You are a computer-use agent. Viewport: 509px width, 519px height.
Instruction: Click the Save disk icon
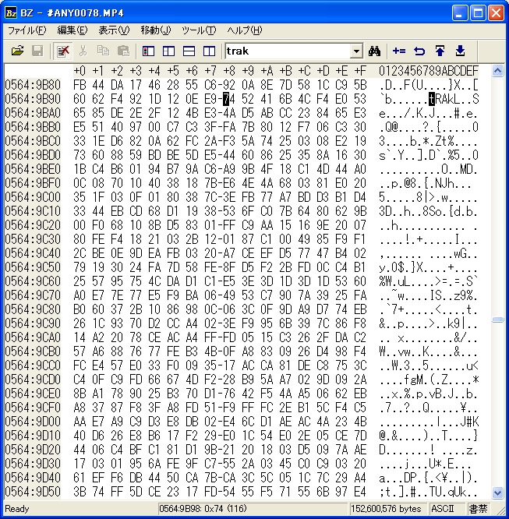[37, 51]
